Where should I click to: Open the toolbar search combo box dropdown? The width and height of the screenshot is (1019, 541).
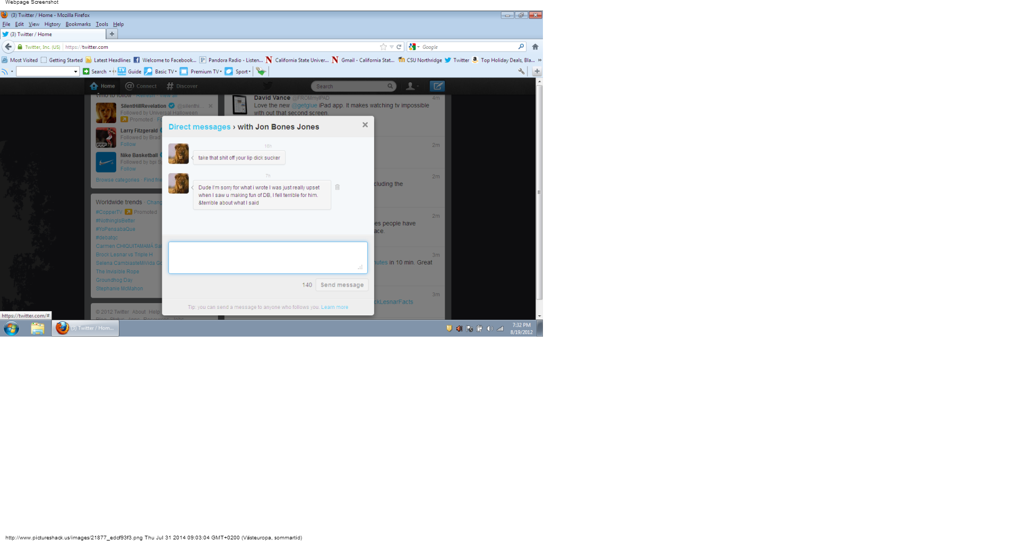[75, 72]
